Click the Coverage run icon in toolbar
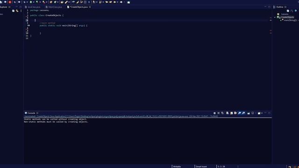 (37, 2)
